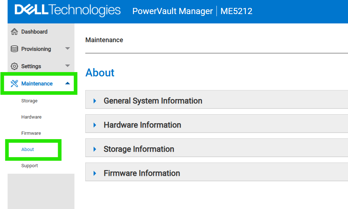348x209 pixels.
Task: Expand the Settings menu chevron
Action: [67, 66]
